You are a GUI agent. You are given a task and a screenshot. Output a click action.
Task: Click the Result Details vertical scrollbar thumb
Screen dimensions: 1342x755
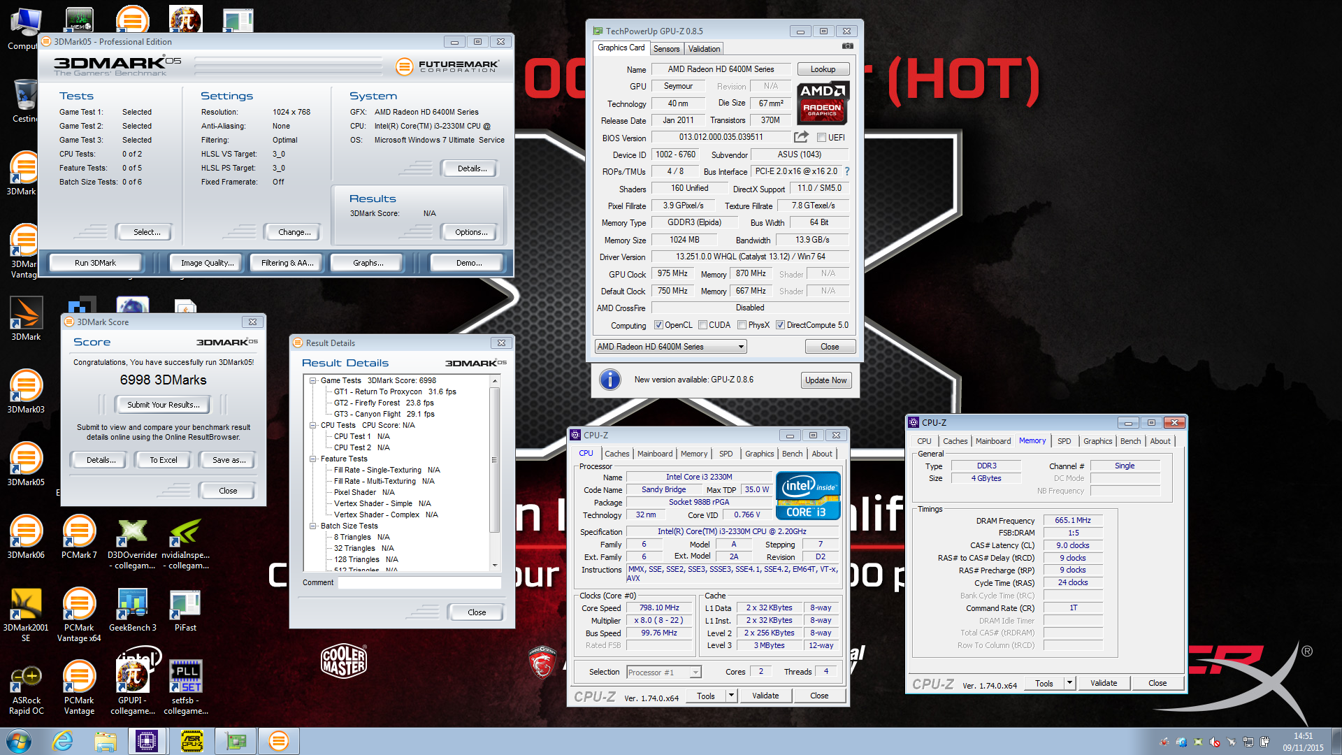[x=495, y=460]
